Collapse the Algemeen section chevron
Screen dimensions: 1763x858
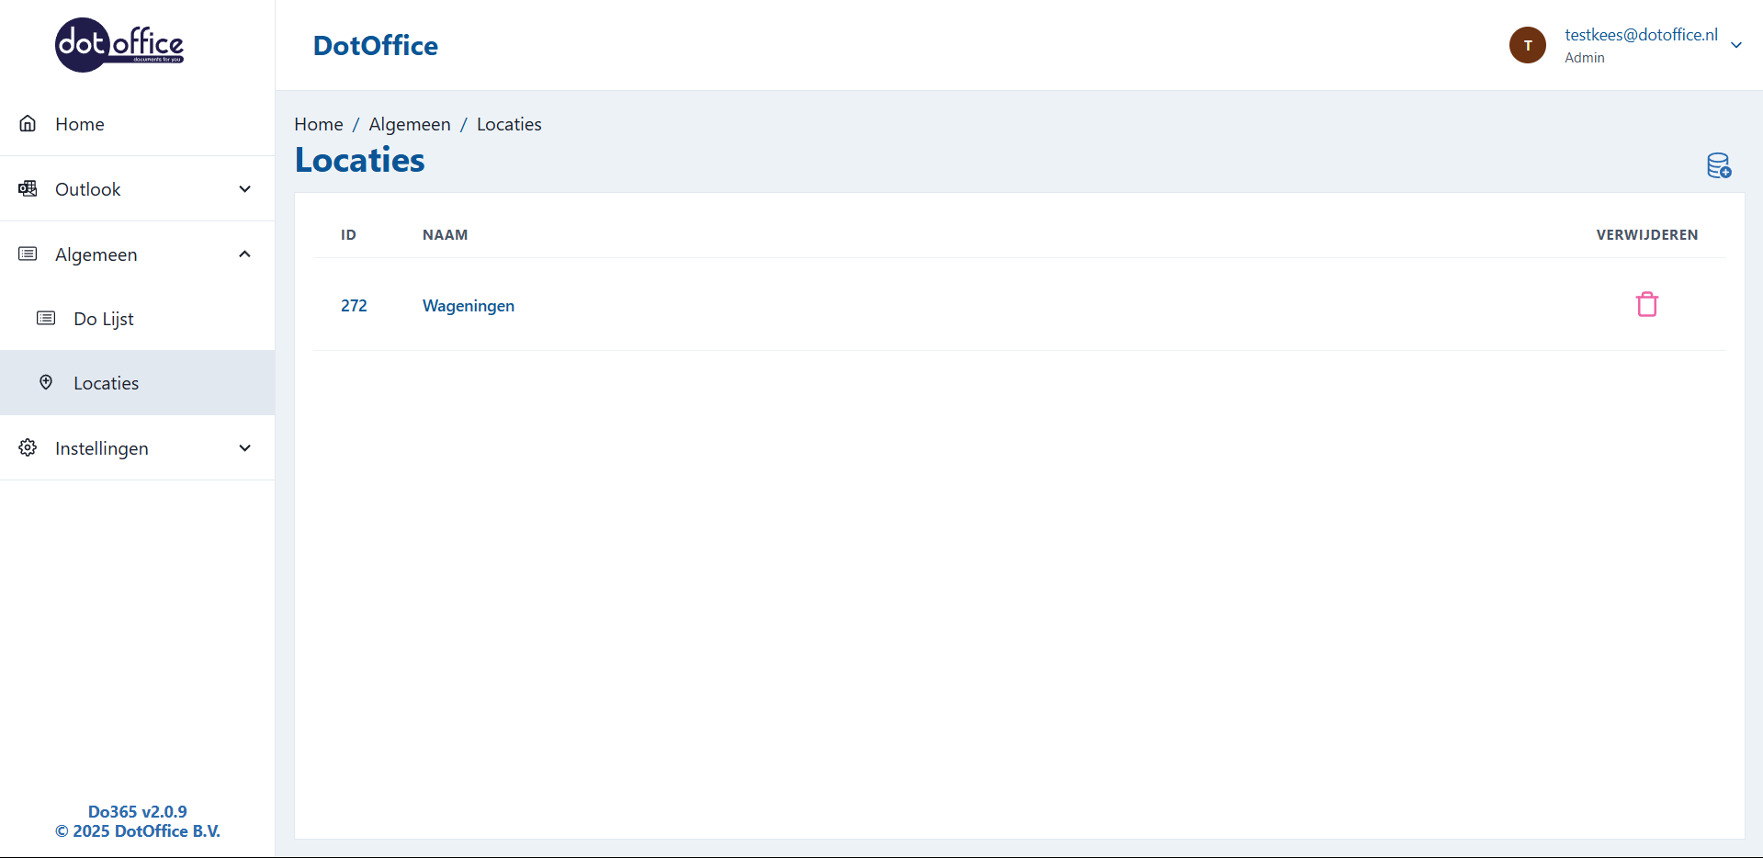(244, 254)
